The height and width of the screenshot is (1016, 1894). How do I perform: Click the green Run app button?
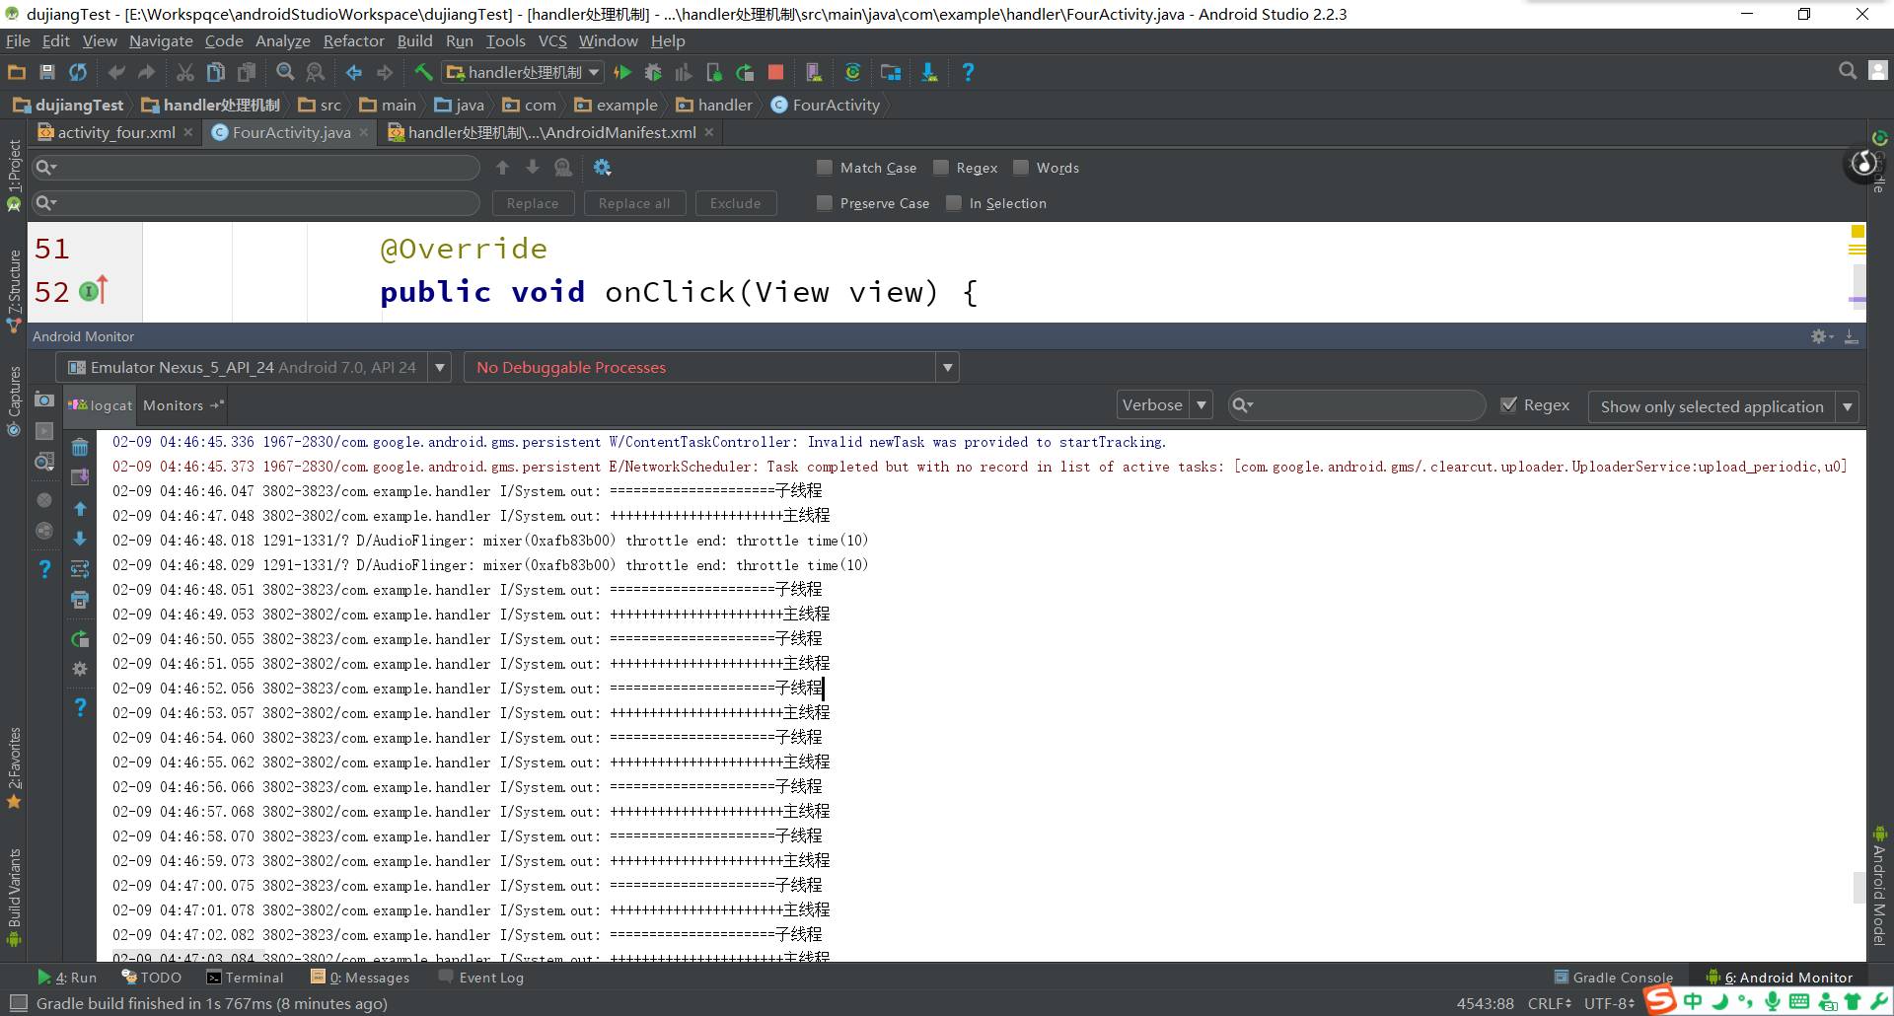[622, 72]
